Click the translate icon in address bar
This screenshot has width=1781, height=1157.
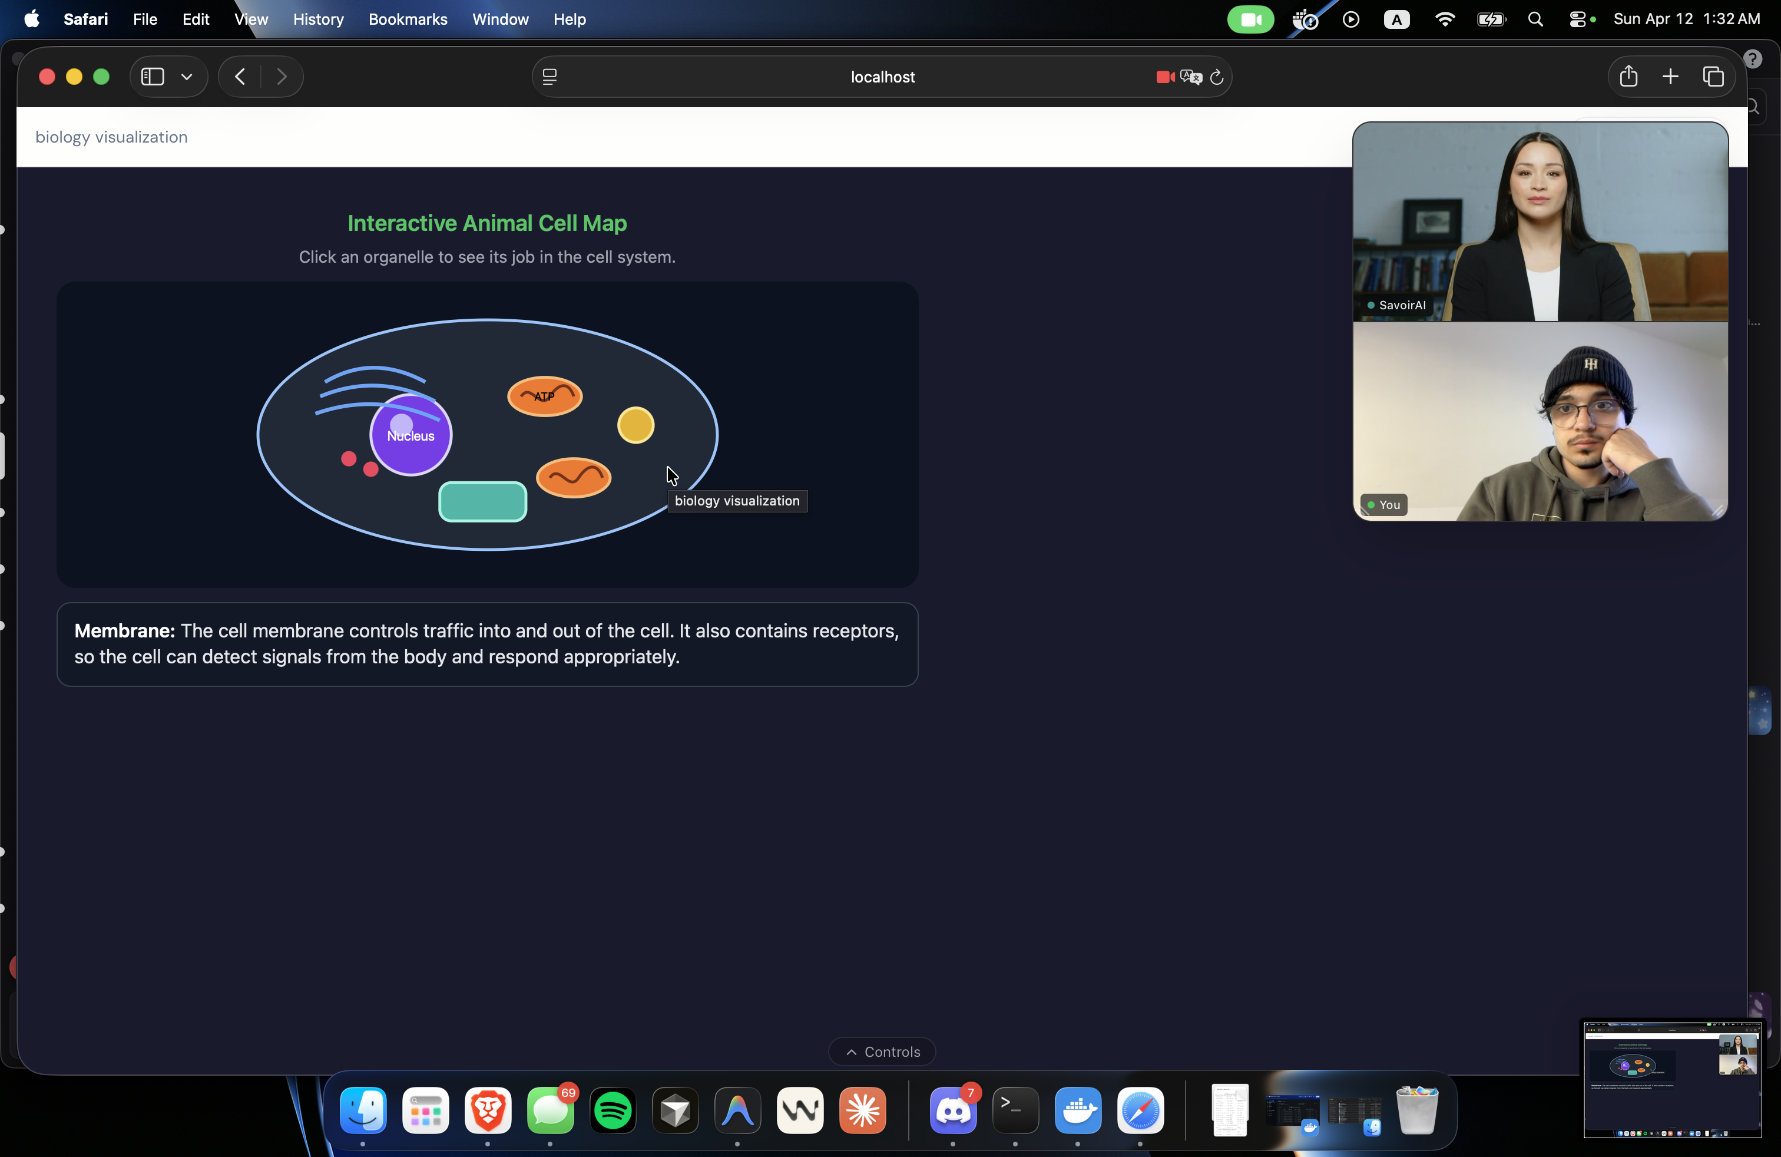(x=1191, y=77)
